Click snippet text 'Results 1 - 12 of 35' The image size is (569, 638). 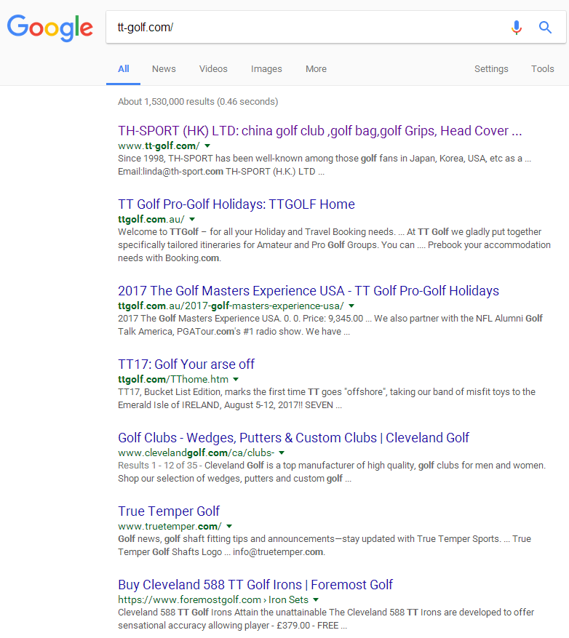pyautogui.click(x=157, y=466)
